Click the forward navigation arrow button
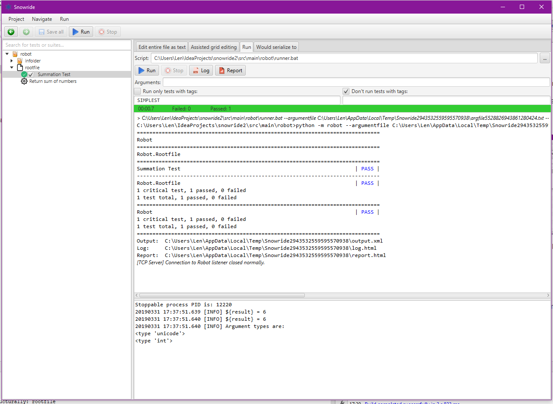 tap(26, 32)
